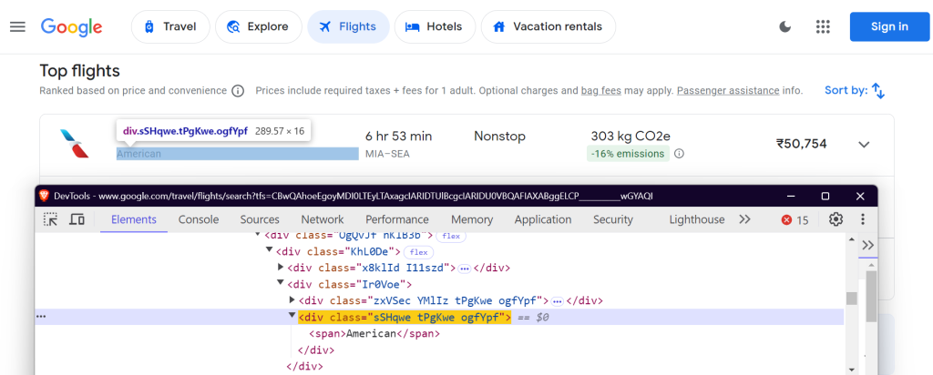The image size is (933, 375).
Task: Minimize the DevTools window
Action: [790, 196]
